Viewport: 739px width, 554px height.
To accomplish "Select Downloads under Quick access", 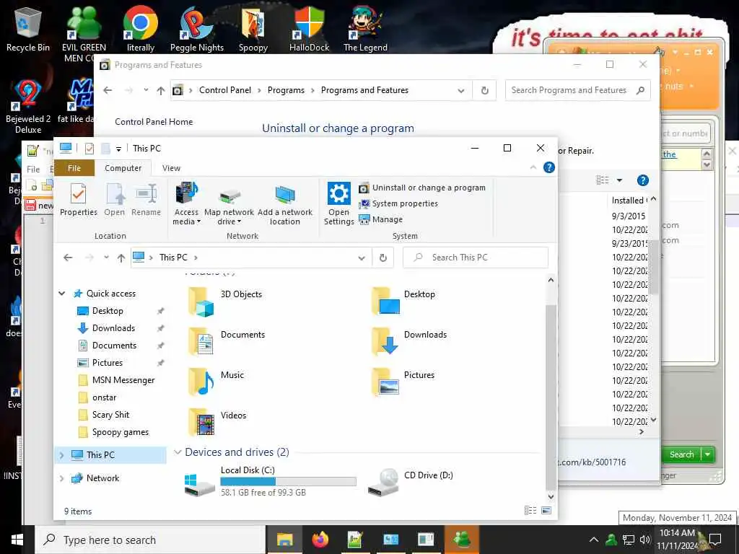I will click(113, 328).
